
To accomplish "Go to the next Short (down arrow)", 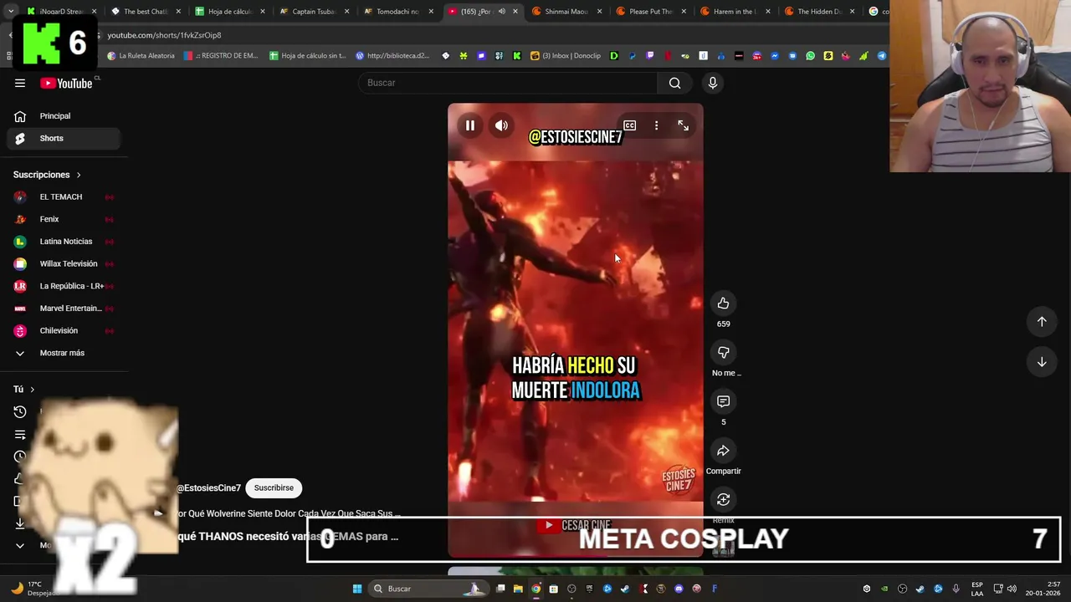I will pyautogui.click(x=1042, y=362).
